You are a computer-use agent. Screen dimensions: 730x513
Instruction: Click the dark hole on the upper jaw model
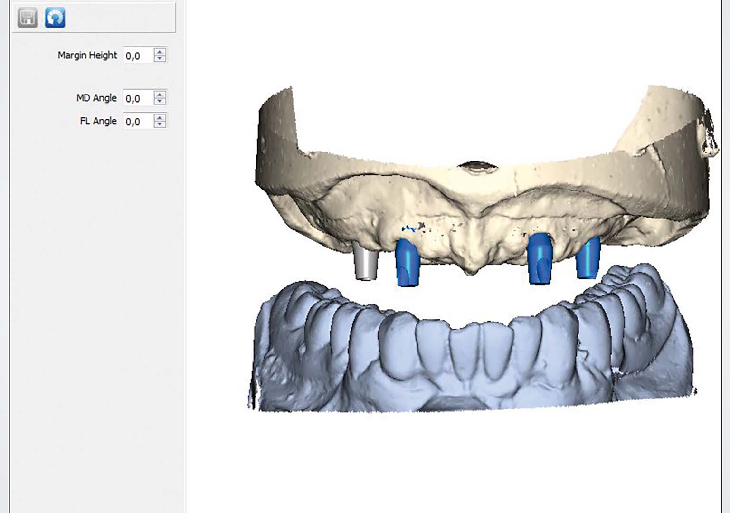(x=477, y=166)
